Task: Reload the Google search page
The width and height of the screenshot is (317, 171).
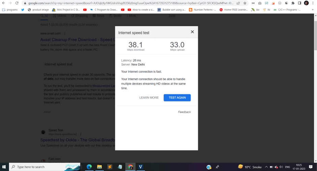Action: coord(17,3)
